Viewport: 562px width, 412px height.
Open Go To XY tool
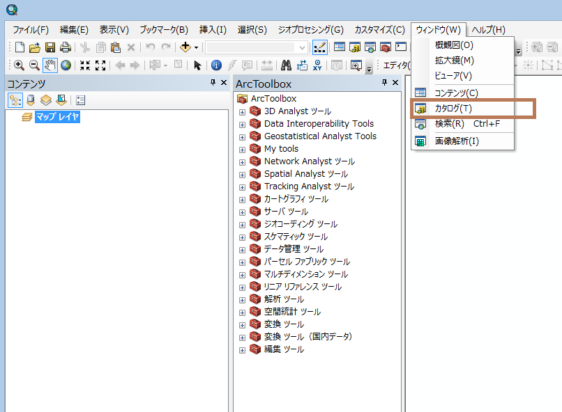click(x=317, y=65)
